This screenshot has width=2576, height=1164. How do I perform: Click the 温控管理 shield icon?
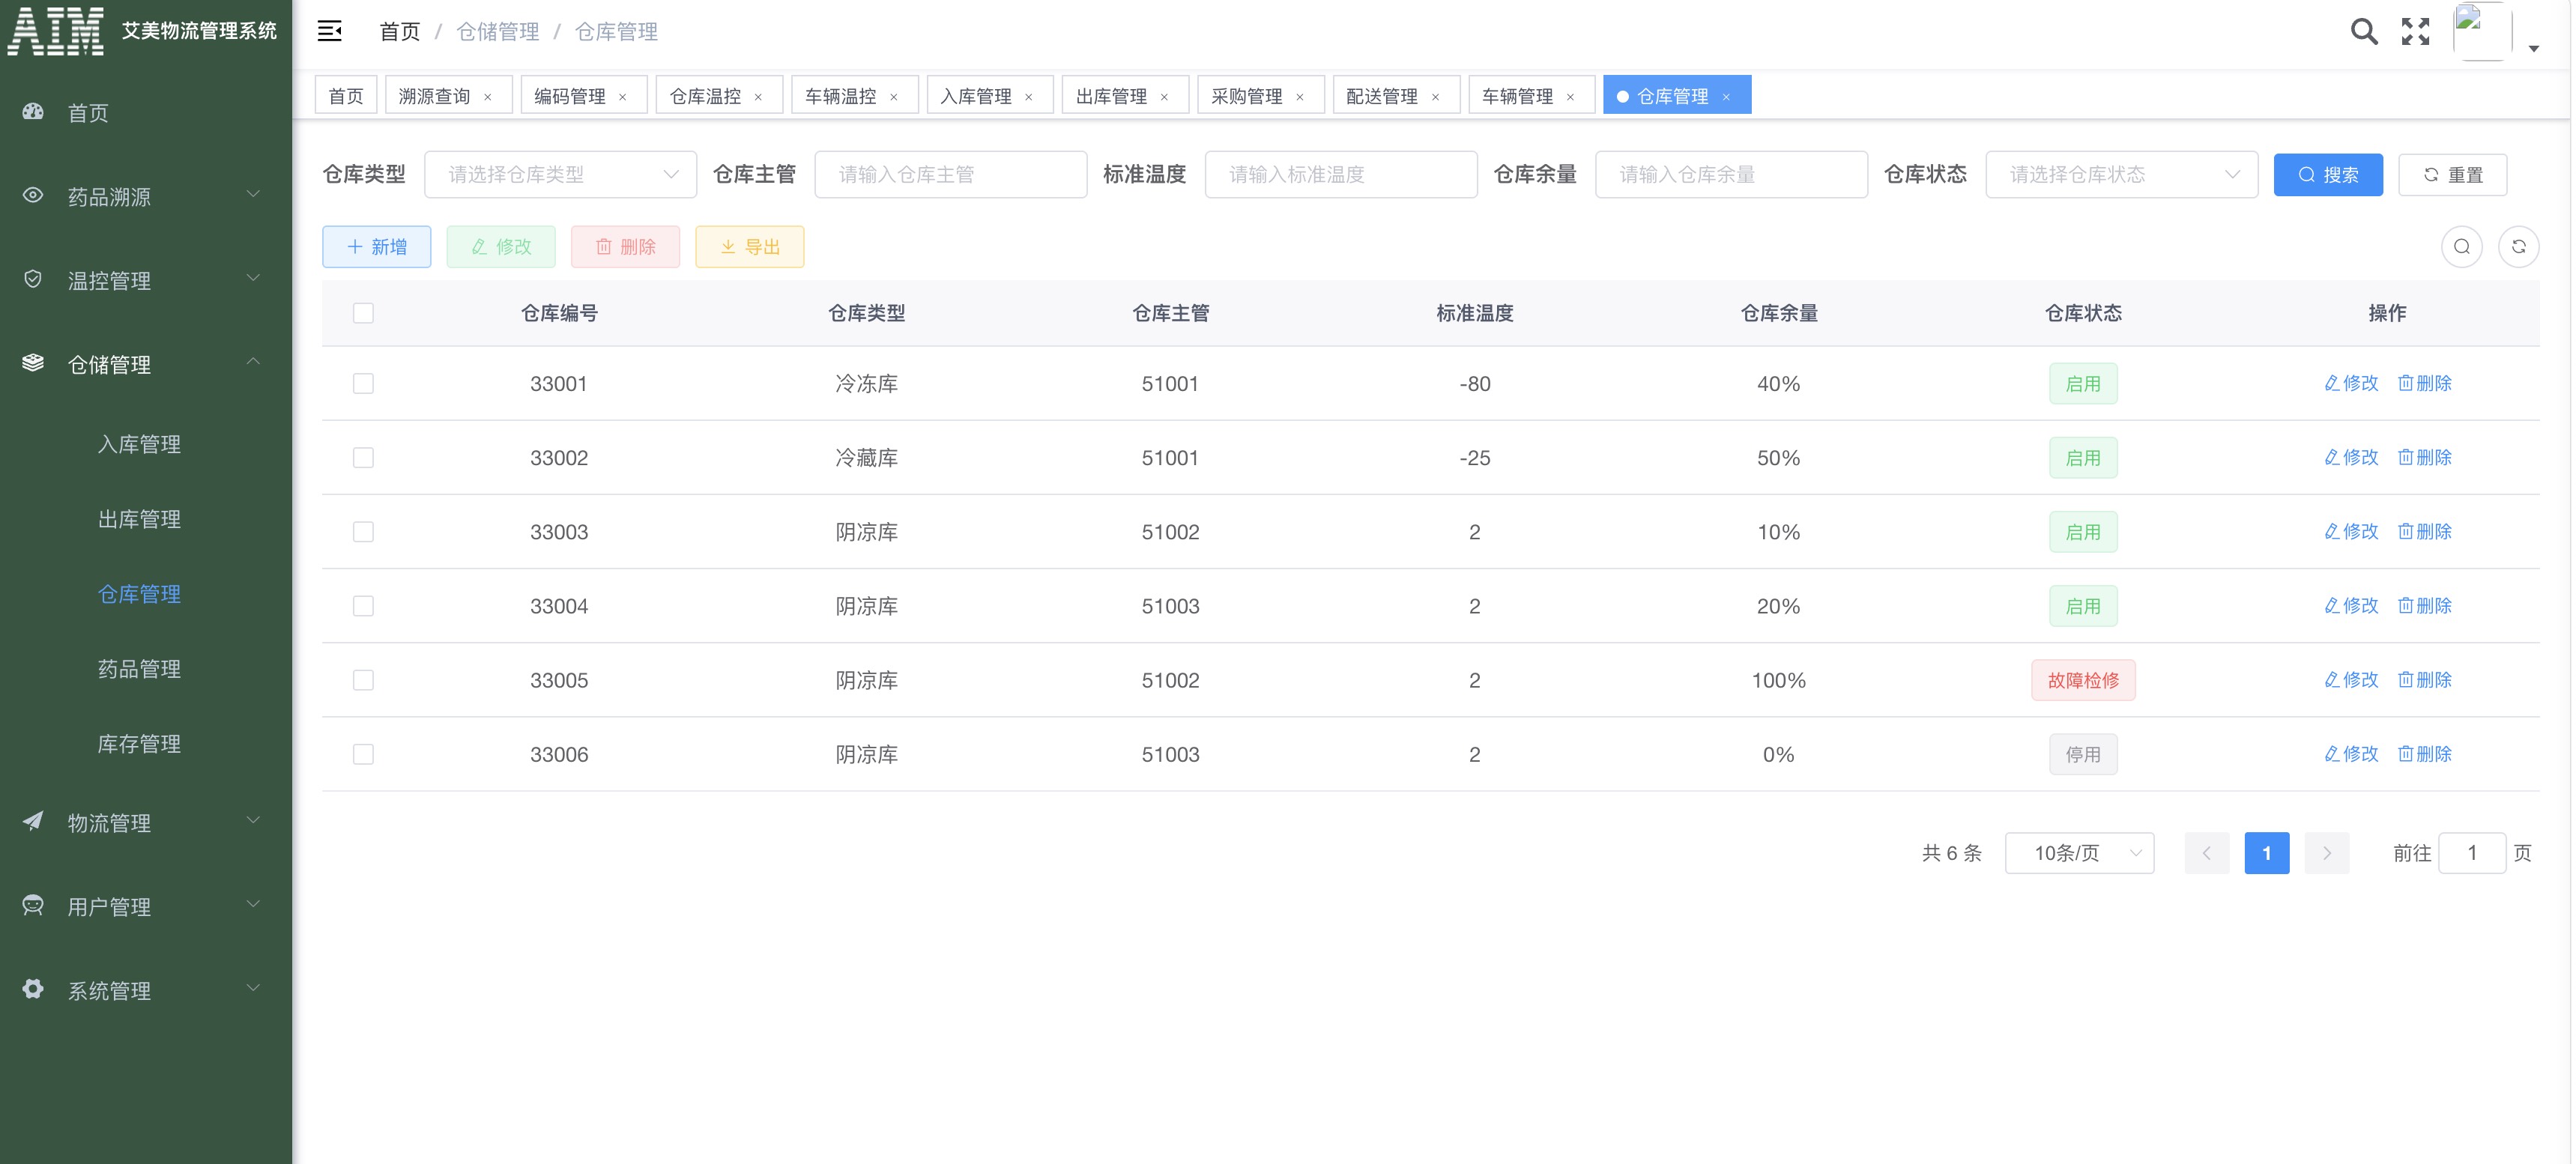coord(33,279)
